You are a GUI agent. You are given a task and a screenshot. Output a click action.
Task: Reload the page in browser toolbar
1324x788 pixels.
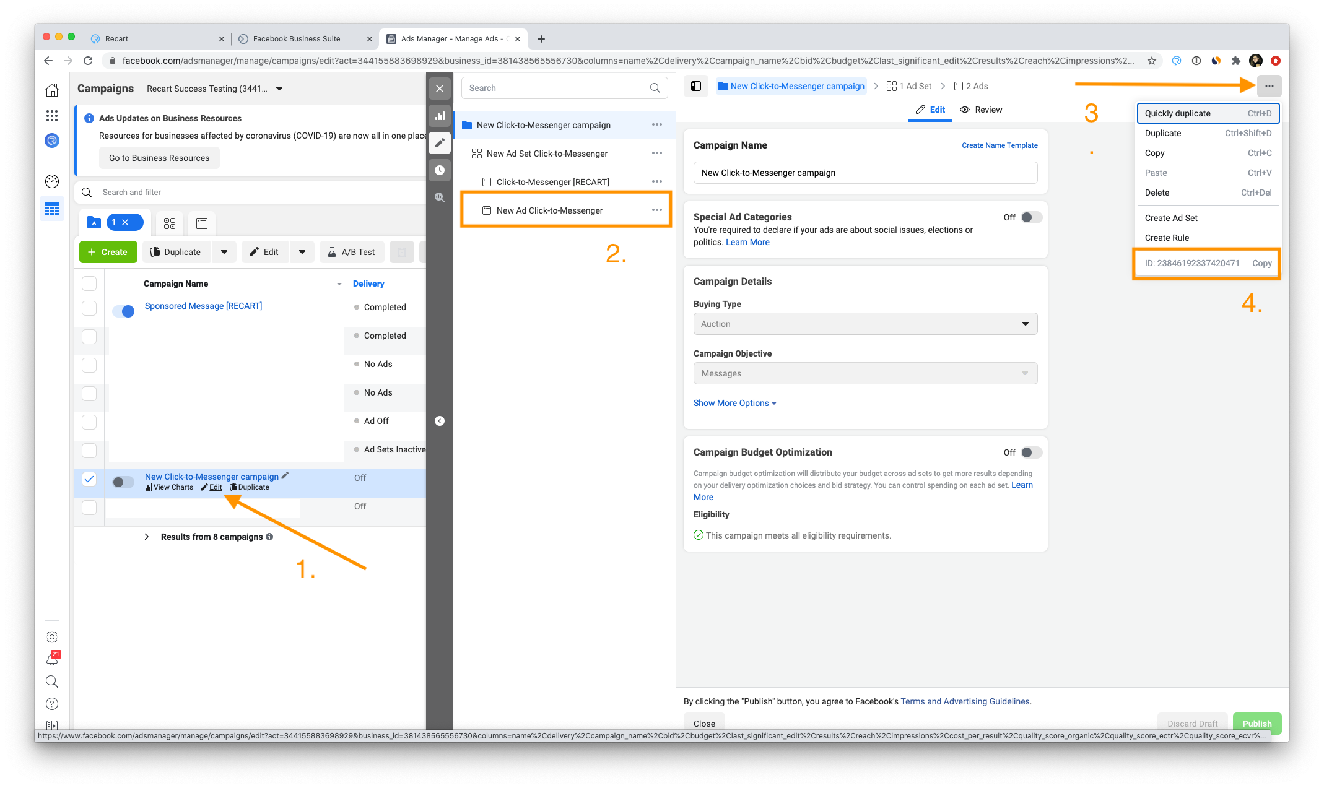pos(88,61)
